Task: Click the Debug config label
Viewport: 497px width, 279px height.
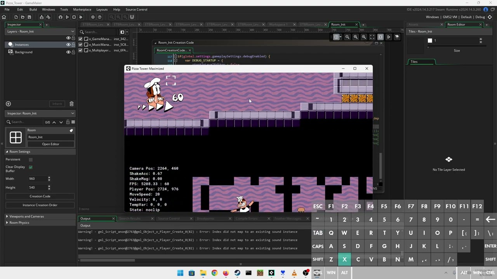Action: click(480, 17)
